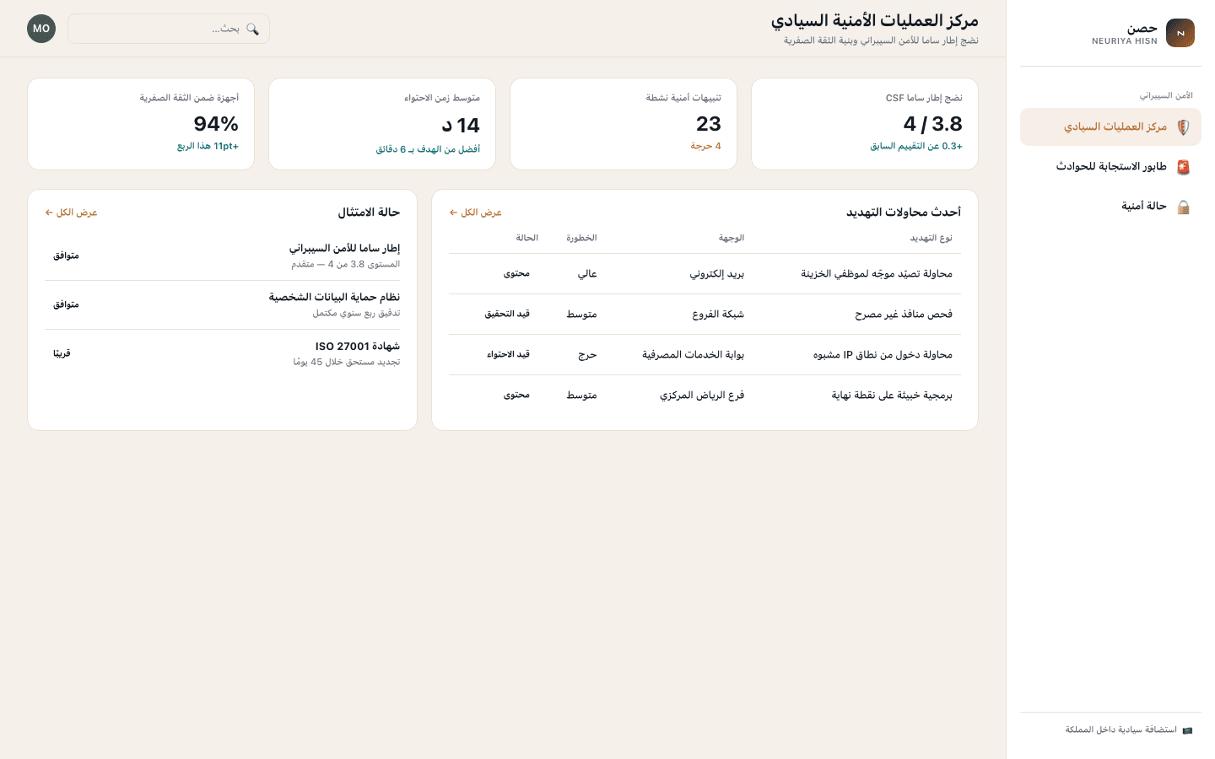Select the threat 'محاولة دخول من نطاق IP مشبوه'

(883, 355)
